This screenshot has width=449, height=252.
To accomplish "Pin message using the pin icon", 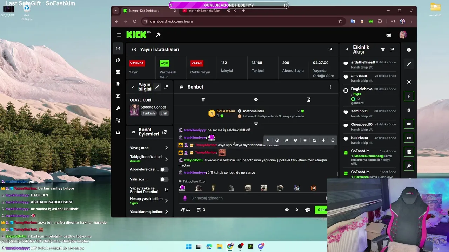I will click(323, 140).
